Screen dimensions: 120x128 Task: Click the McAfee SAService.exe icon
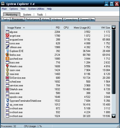7,78
